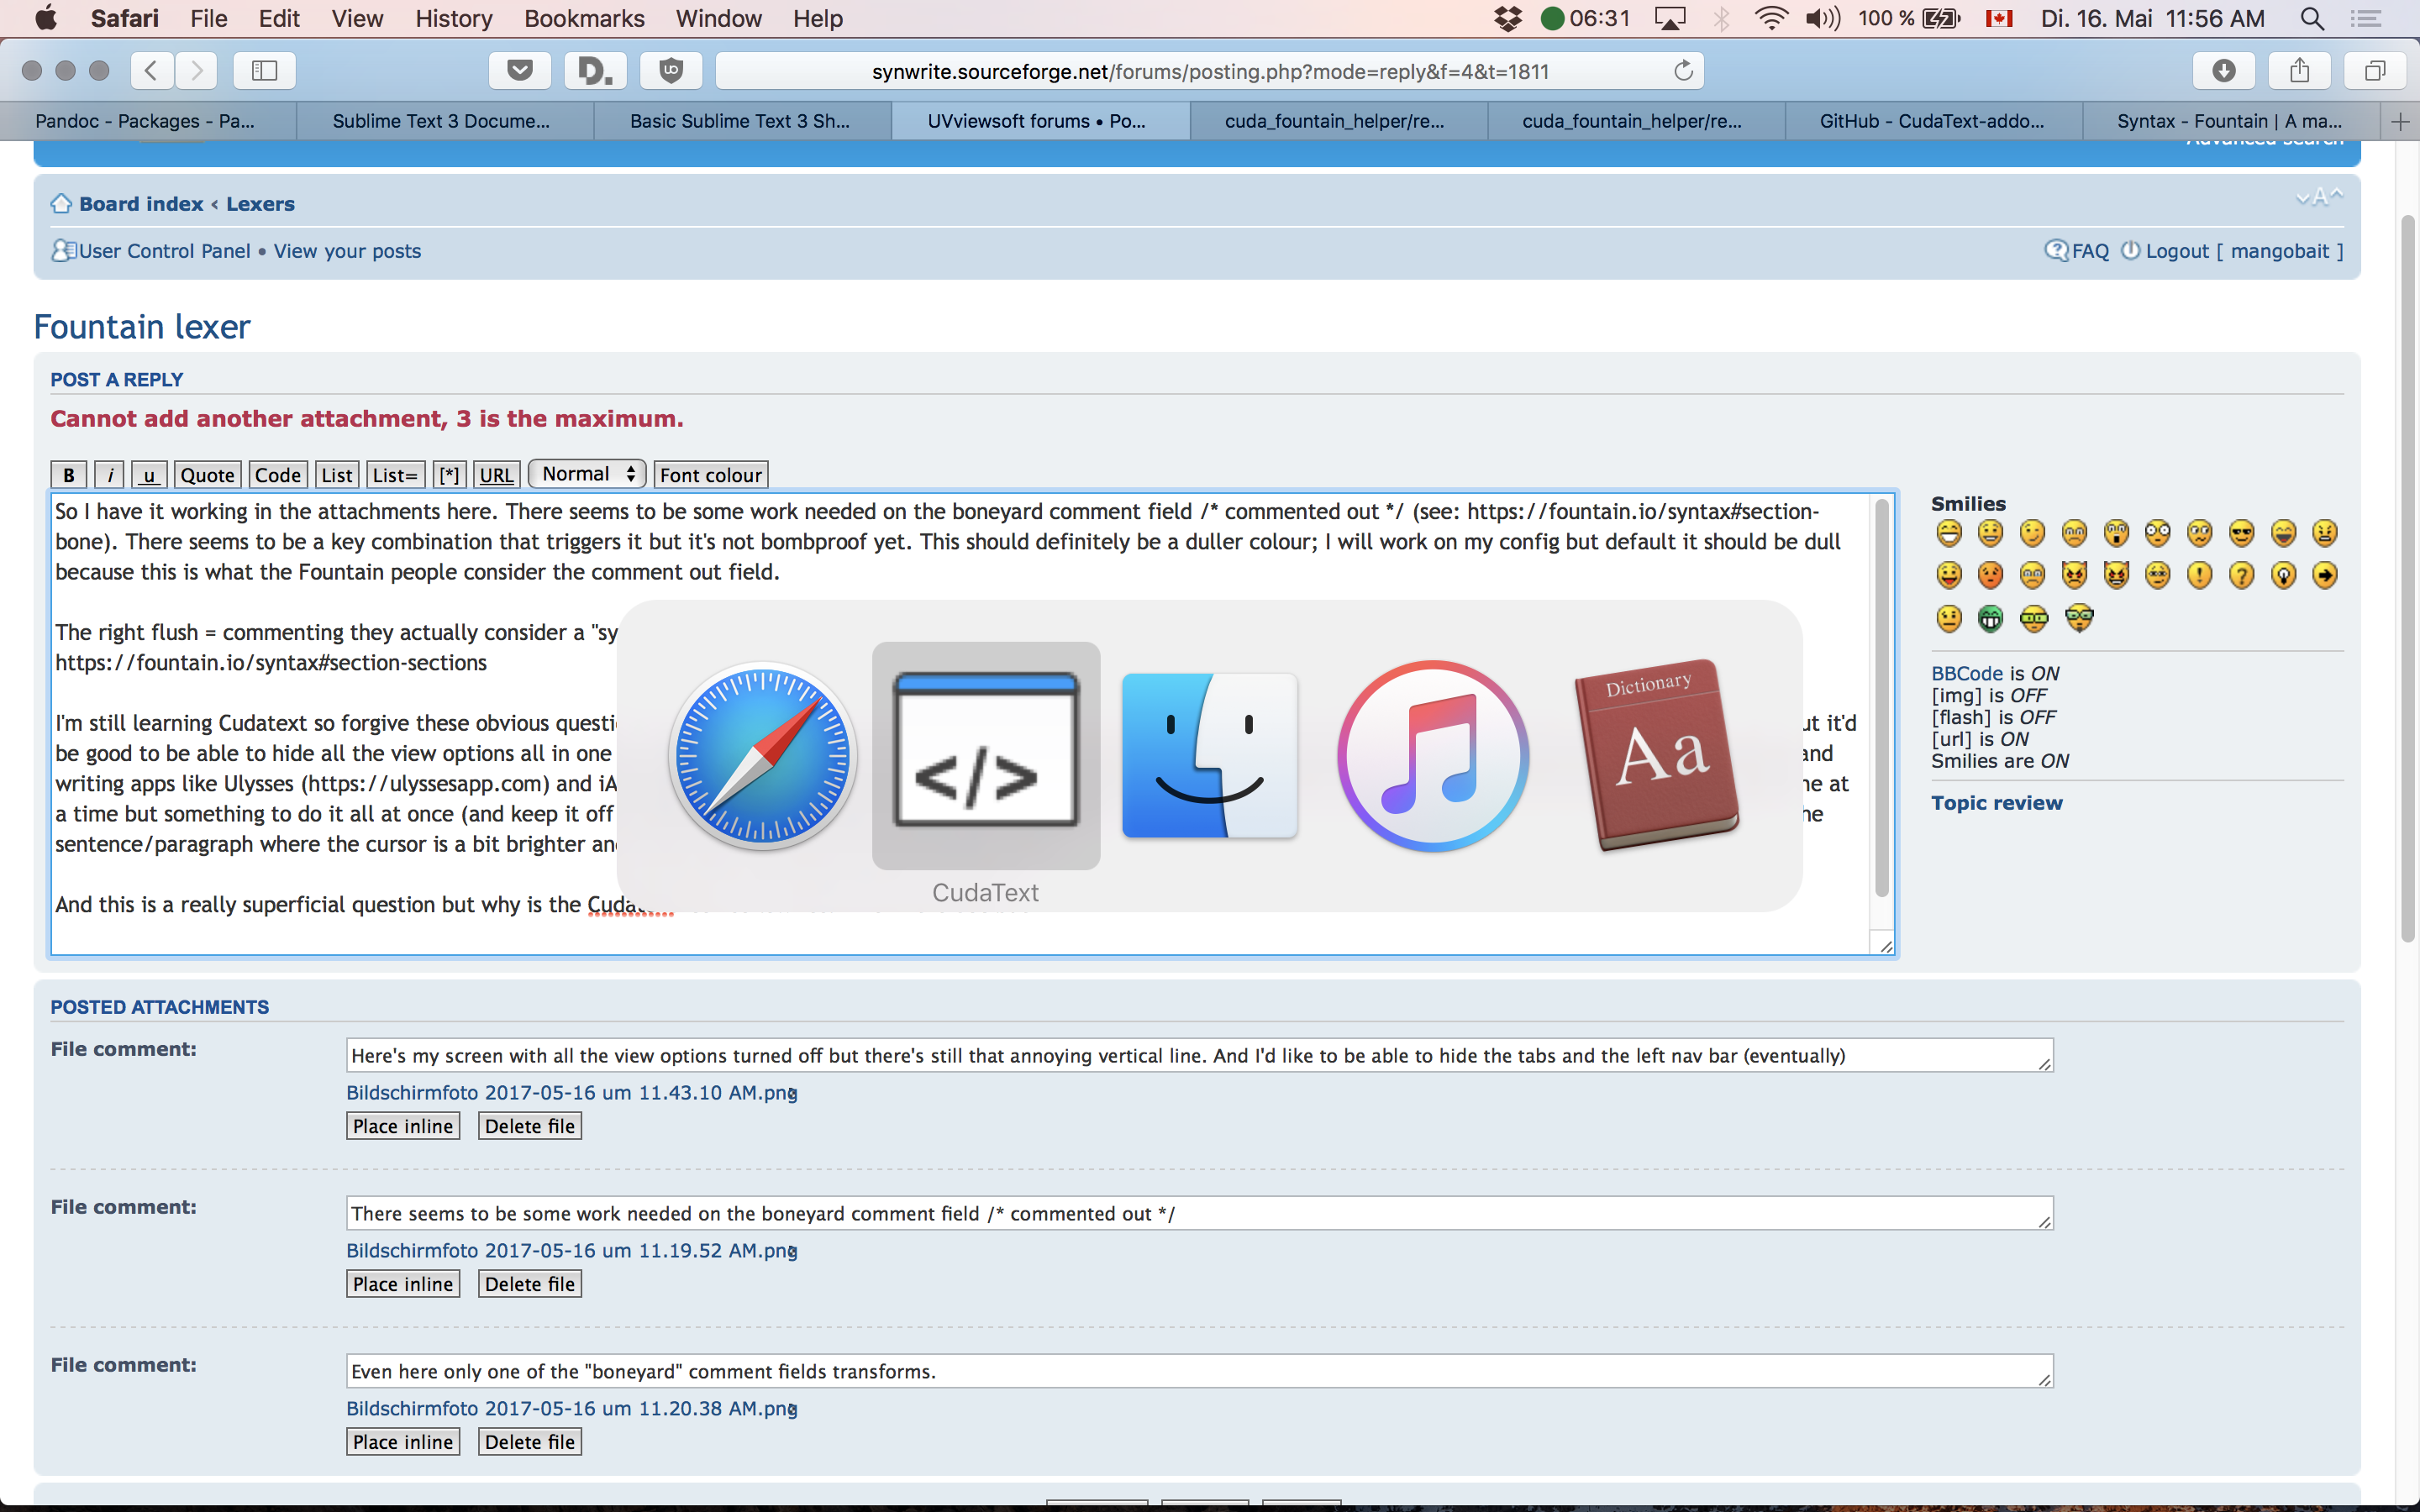Toggle underline formatting u button
This screenshot has height=1512, width=2420.
click(x=149, y=475)
